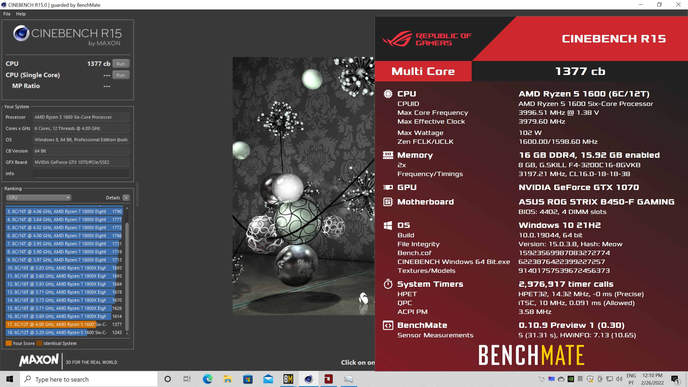The height and width of the screenshot is (387, 688).
Task: Click the BenchMate code-bracket icon
Action: tap(388, 325)
